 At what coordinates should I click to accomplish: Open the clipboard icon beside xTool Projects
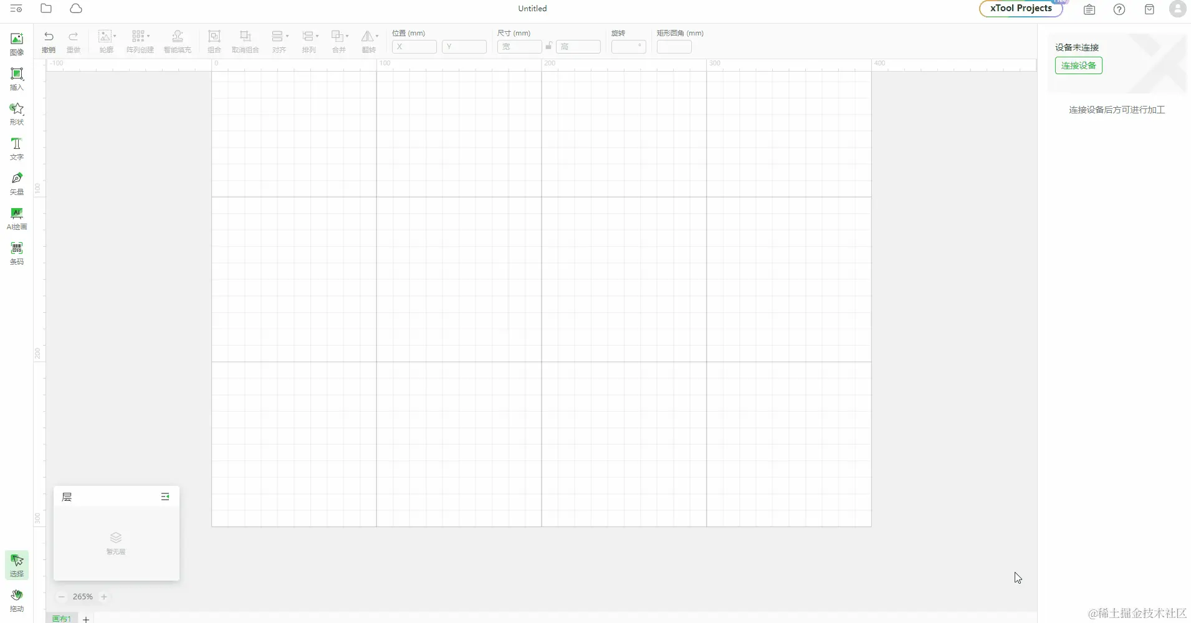point(1089,9)
